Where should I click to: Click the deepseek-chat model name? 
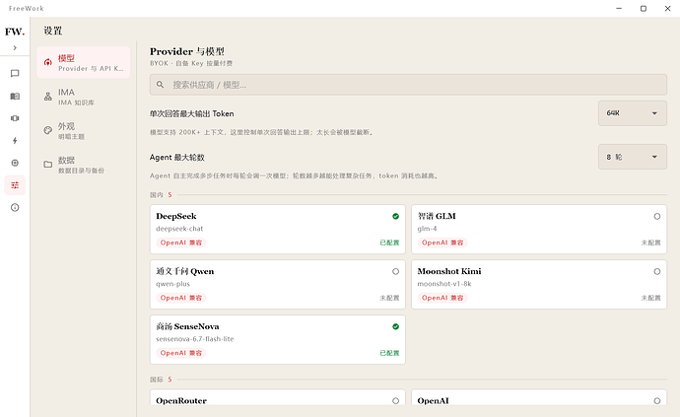tap(179, 229)
